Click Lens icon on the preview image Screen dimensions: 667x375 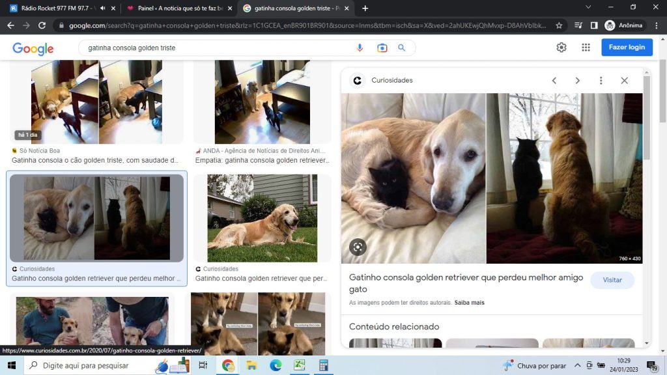[x=358, y=247]
